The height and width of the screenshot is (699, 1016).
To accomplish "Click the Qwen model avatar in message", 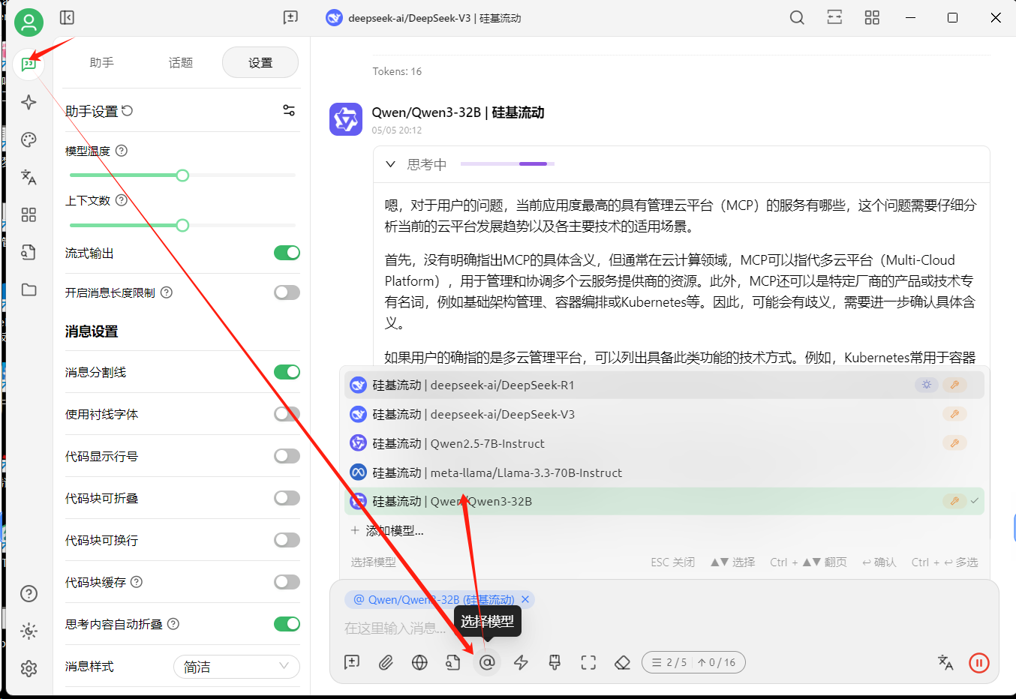I will point(346,119).
